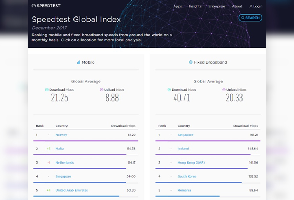This screenshot has height=200, width=294.
Task: Click the Fixed Broadband download value 40.71
Action: click(182, 98)
